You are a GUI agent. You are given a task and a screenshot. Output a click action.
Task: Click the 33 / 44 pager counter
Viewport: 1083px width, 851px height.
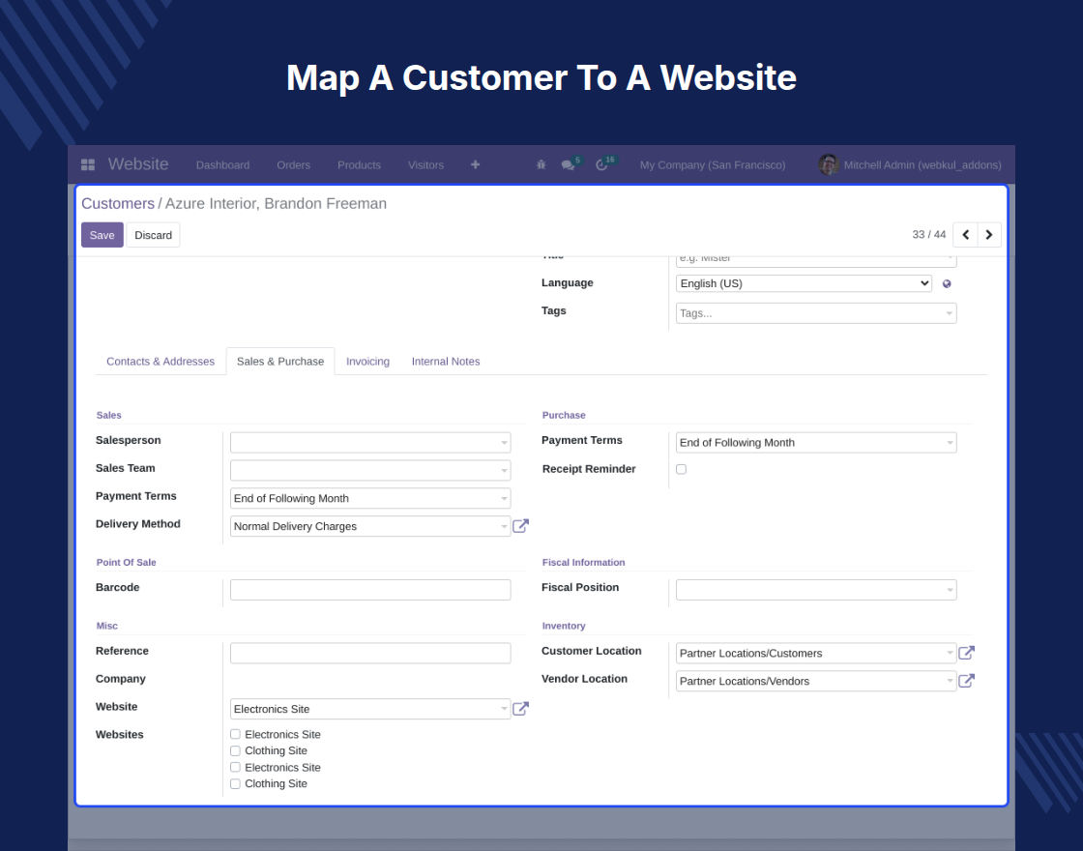click(928, 235)
